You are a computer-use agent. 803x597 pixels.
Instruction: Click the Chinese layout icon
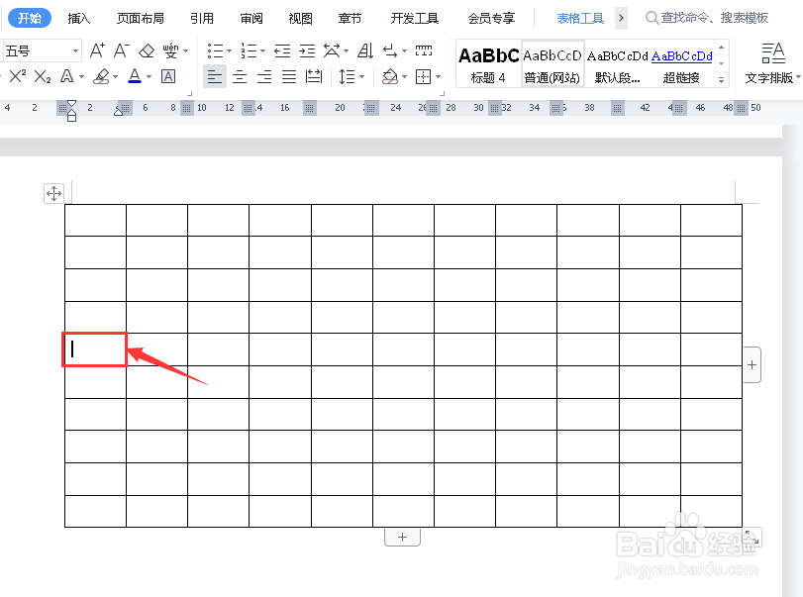[x=332, y=50]
